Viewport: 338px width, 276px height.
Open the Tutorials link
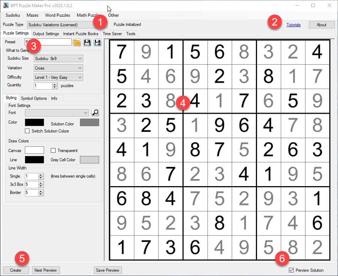point(294,25)
